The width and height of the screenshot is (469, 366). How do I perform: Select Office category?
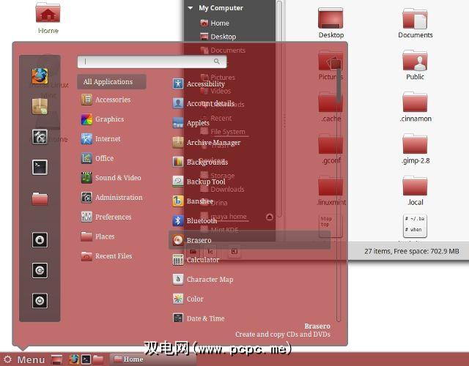pyautogui.click(x=97, y=158)
